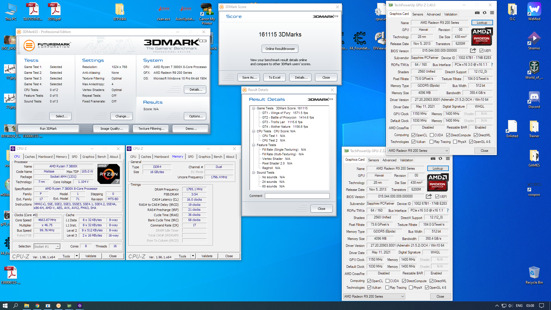This screenshot has height=310, width=551.
Task: Open Enlisted desktop shortcut
Action: [512, 129]
